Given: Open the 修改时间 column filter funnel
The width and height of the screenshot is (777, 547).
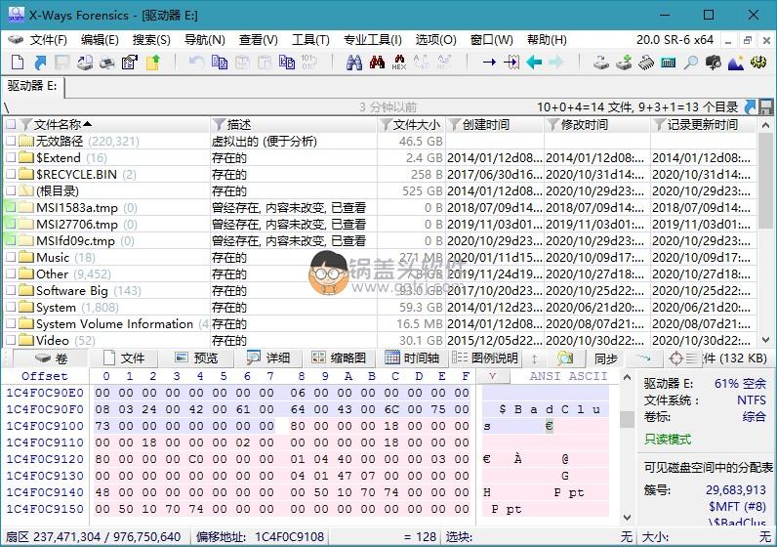Looking at the screenshot, I should (x=552, y=124).
